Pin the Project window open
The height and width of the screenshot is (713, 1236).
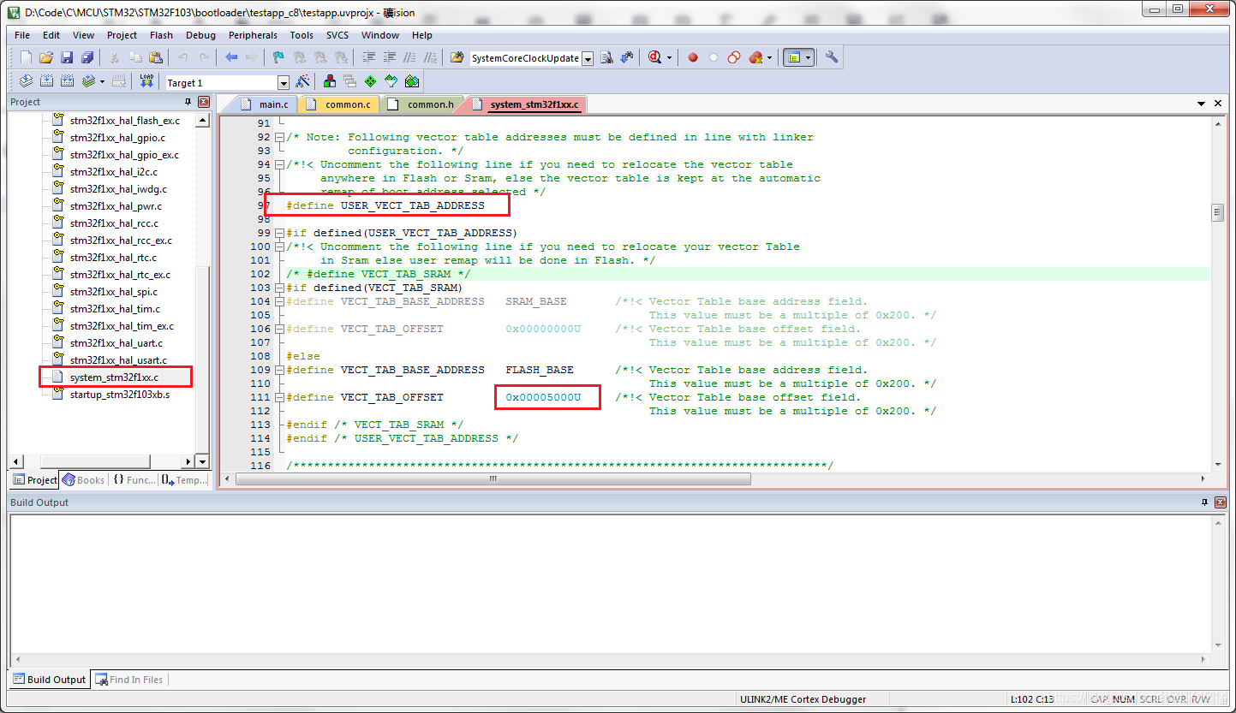click(x=188, y=102)
